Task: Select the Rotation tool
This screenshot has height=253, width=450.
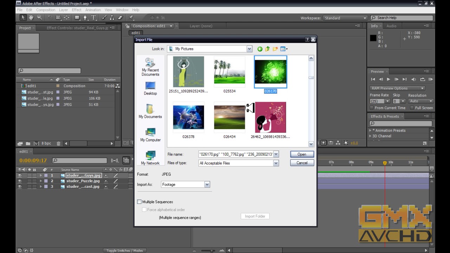Action: pyautogui.click(x=50, y=18)
